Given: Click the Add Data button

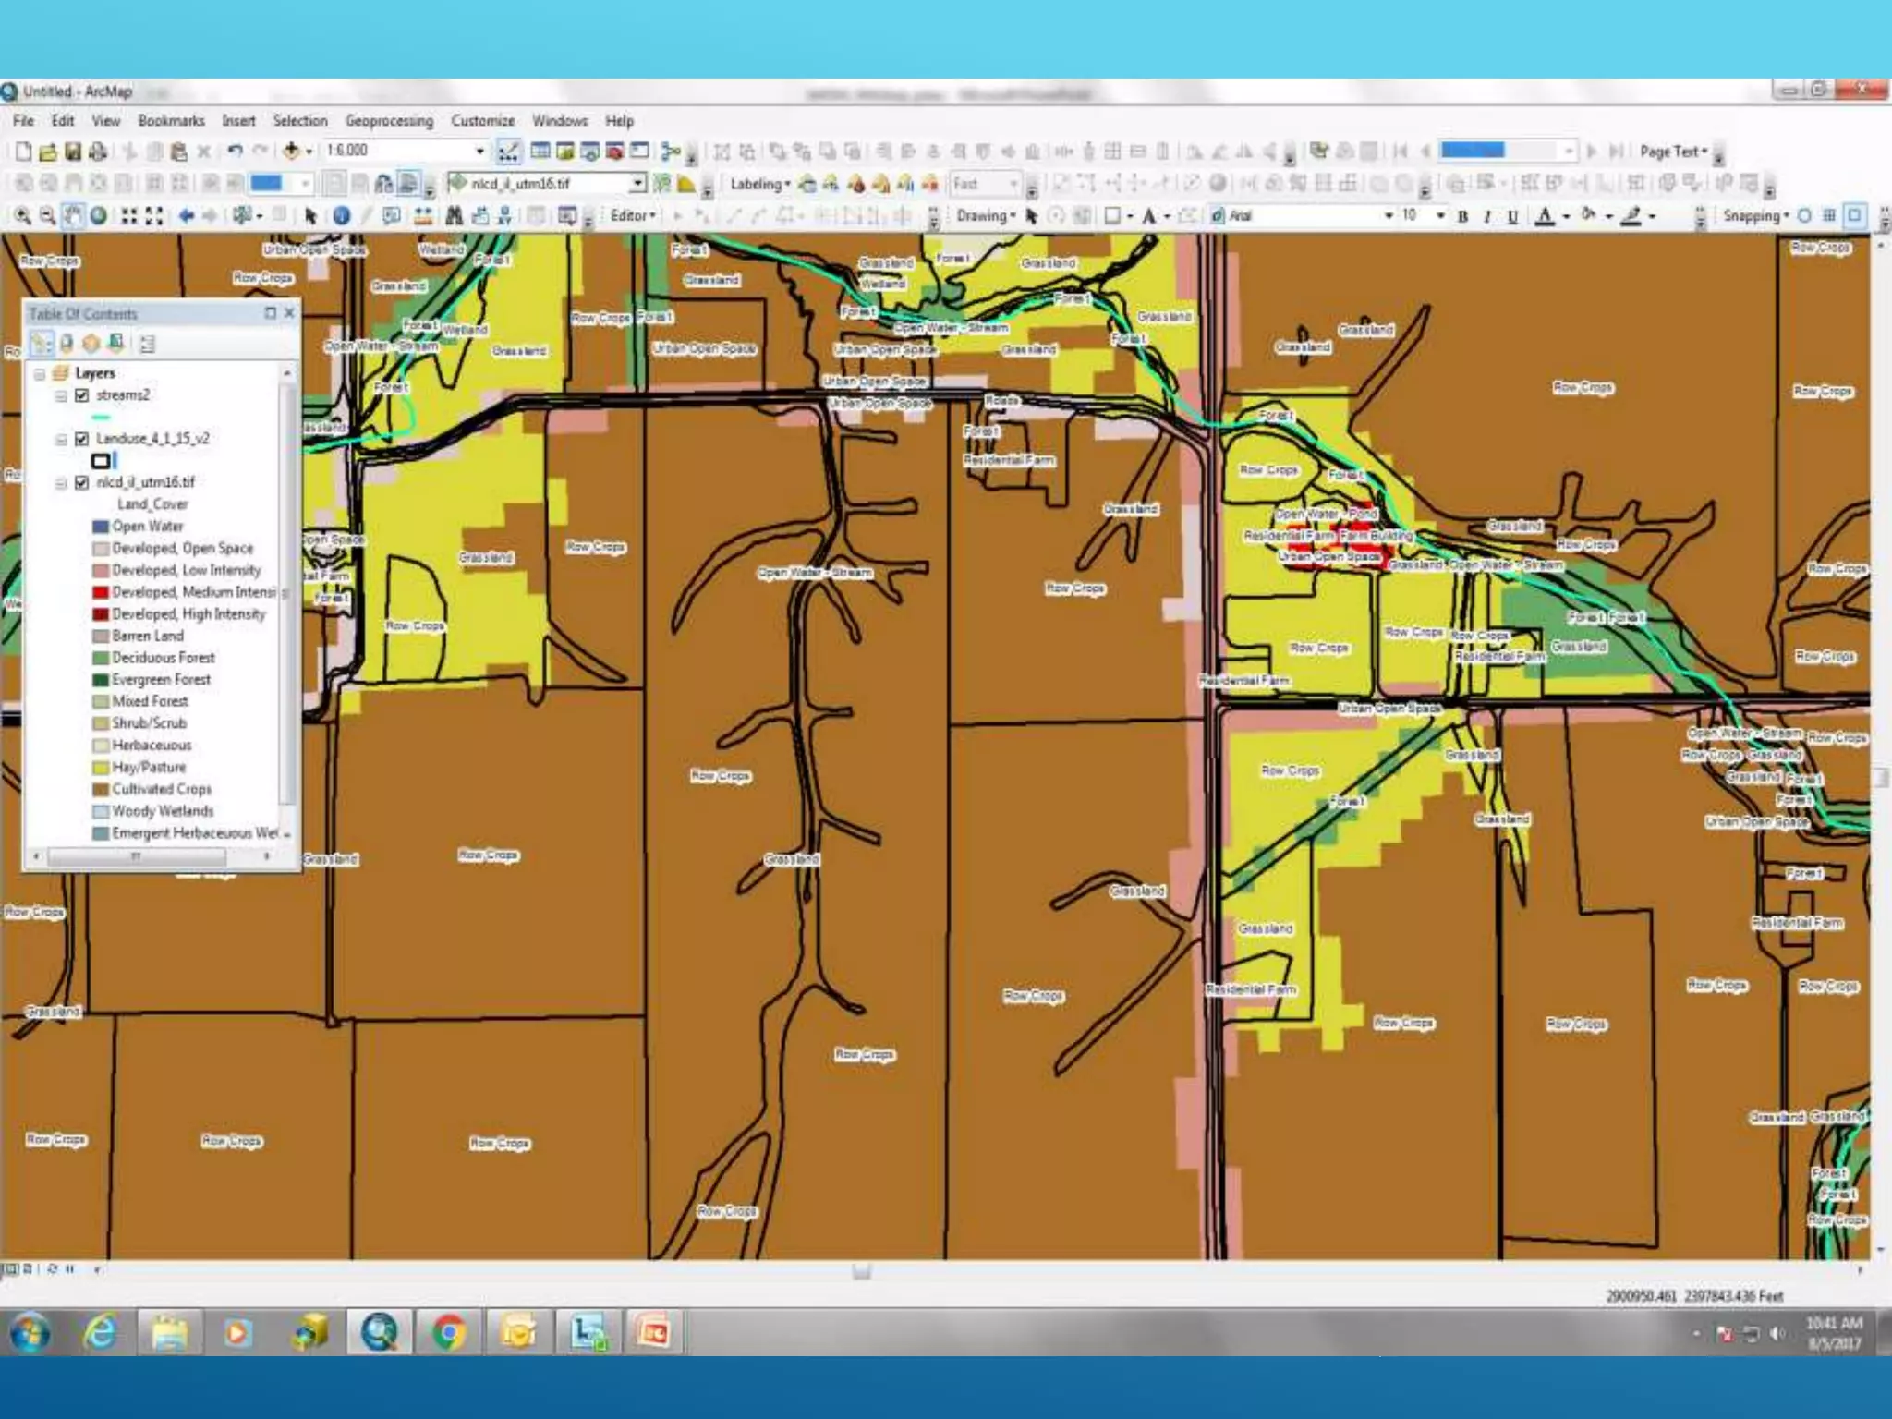Looking at the screenshot, I should click(291, 151).
